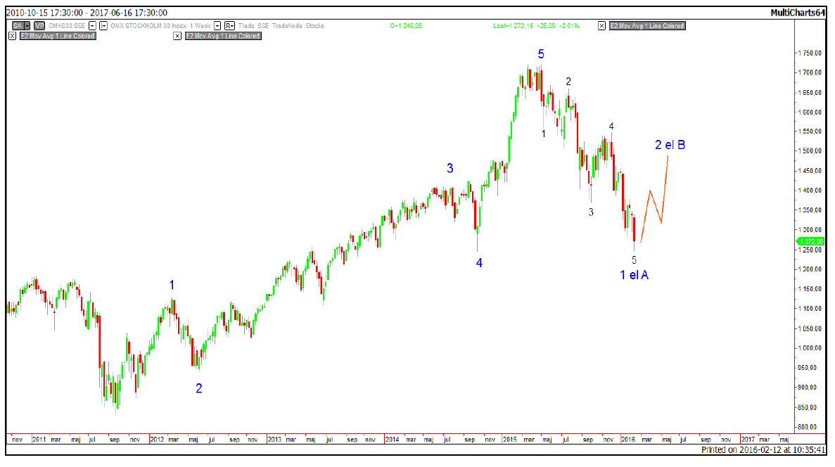Open the dropdown right after 1 Week
Image resolution: width=835 pixels, height=467 pixels.
[x=217, y=25]
